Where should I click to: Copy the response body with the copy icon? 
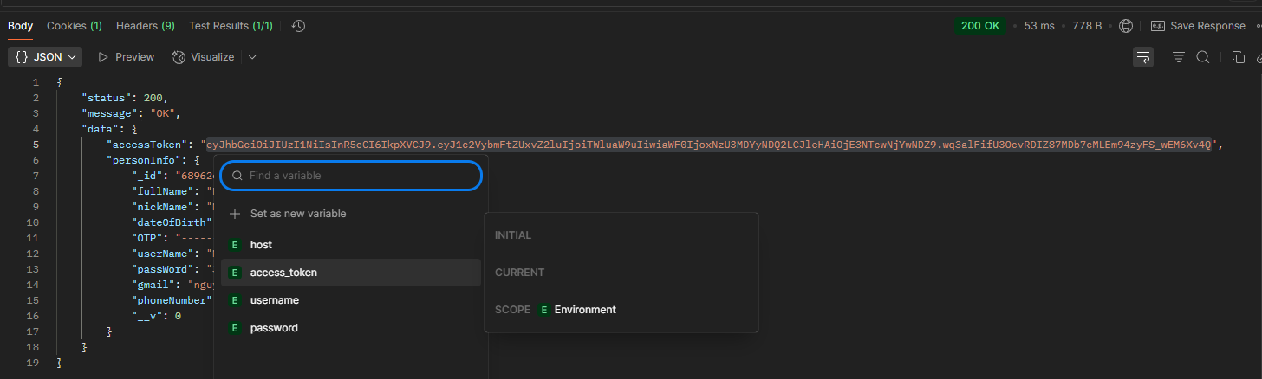[x=1238, y=57]
